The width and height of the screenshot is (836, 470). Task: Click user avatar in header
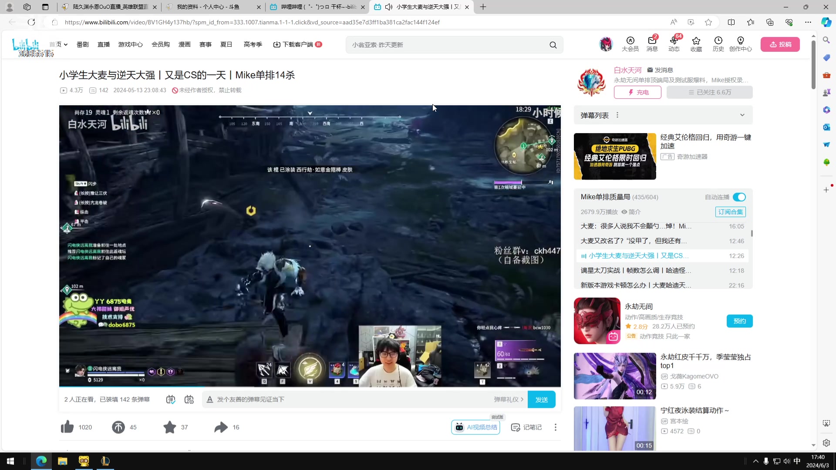point(606,44)
